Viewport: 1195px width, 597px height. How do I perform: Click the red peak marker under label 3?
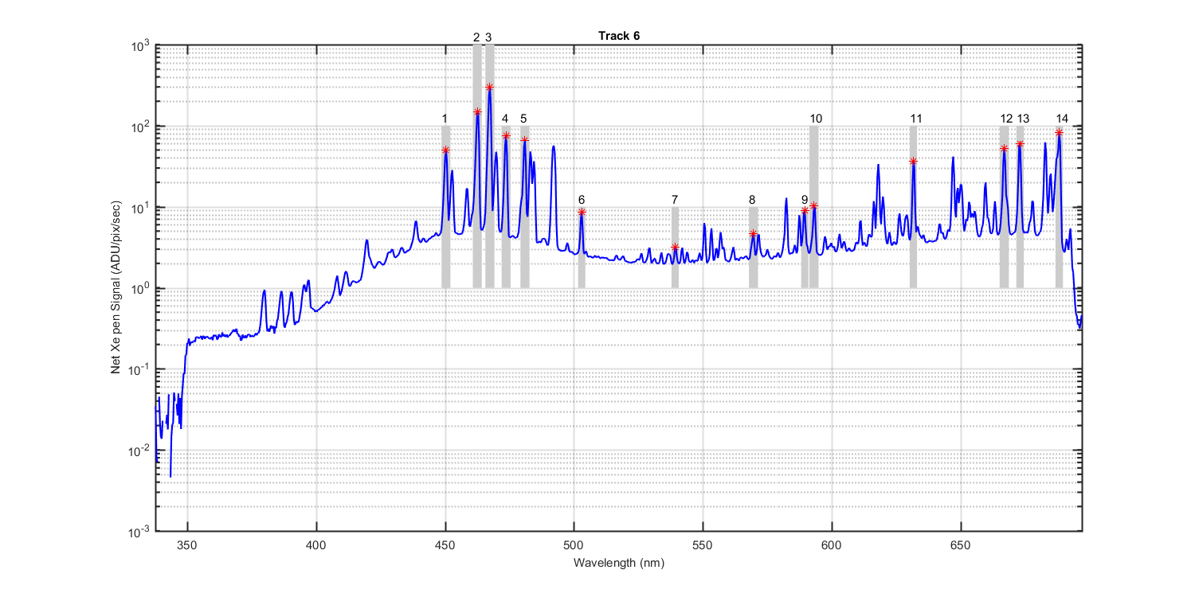[489, 87]
